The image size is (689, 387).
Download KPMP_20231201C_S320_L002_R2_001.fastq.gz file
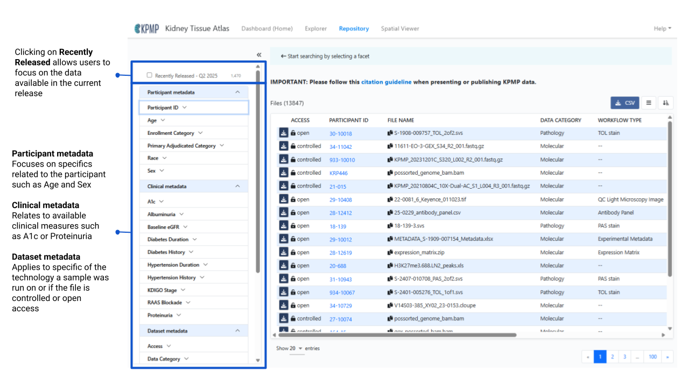[x=284, y=159]
